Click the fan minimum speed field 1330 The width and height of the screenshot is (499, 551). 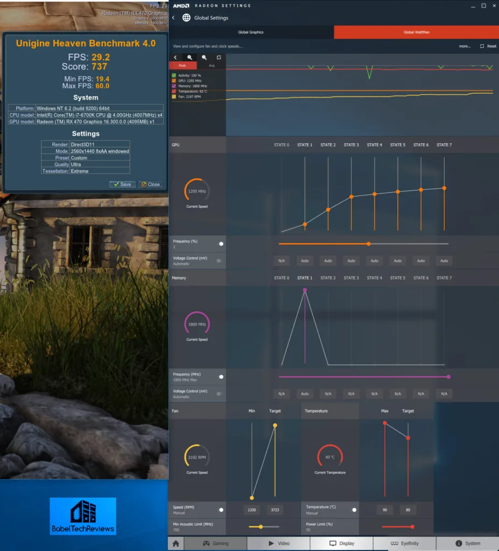click(x=252, y=510)
